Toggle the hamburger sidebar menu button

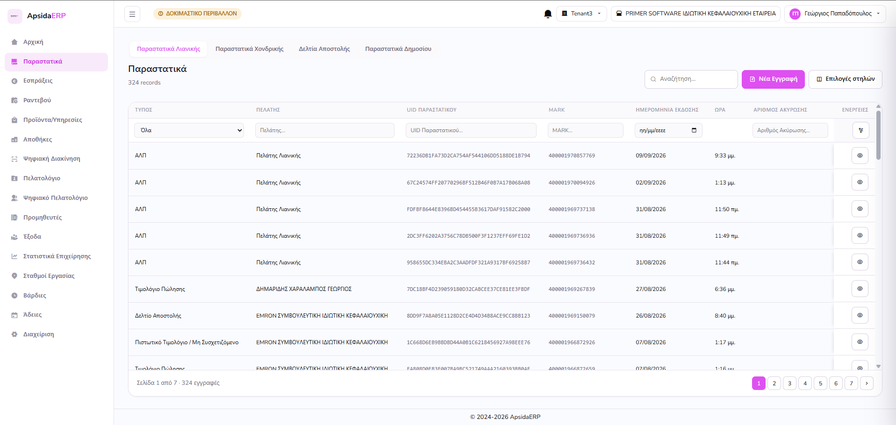132,14
